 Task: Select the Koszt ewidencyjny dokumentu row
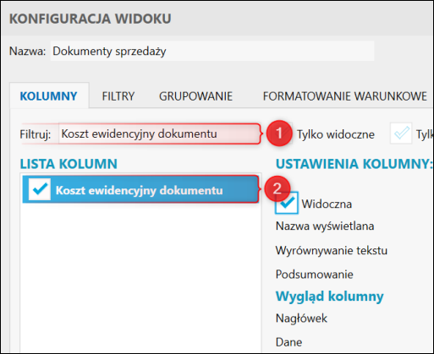click(140, 189)
